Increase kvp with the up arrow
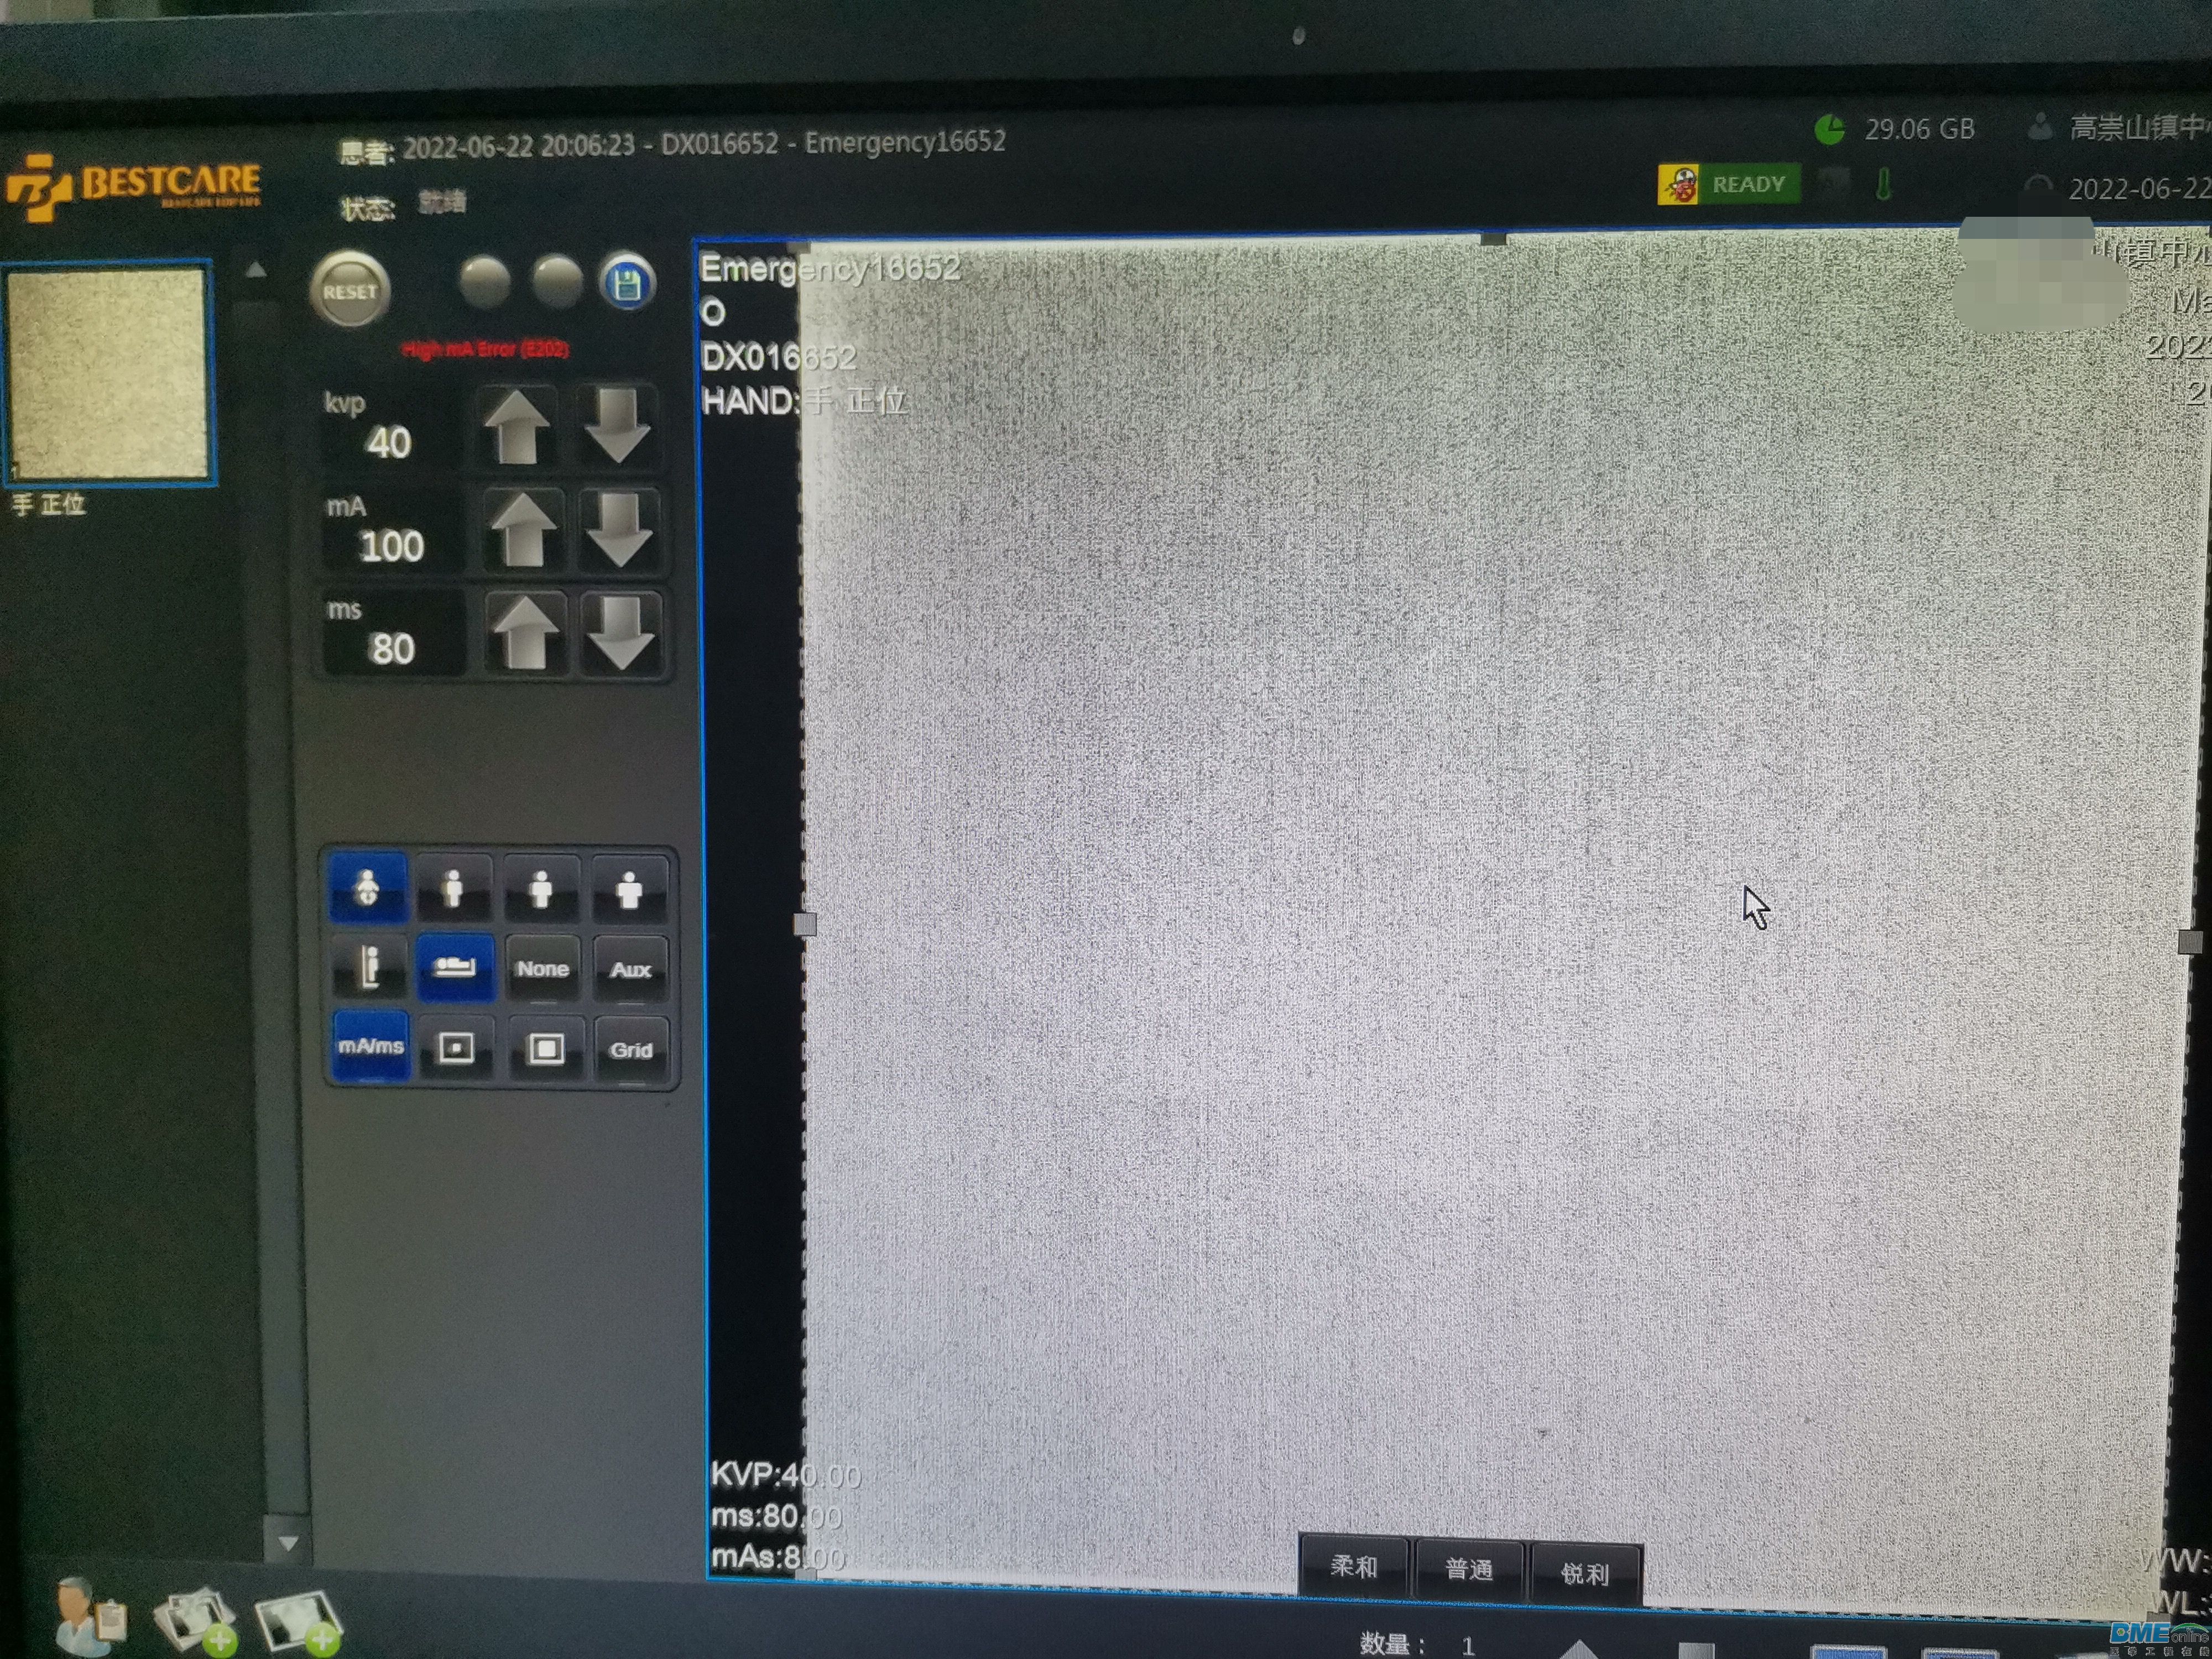 point(516,426)
